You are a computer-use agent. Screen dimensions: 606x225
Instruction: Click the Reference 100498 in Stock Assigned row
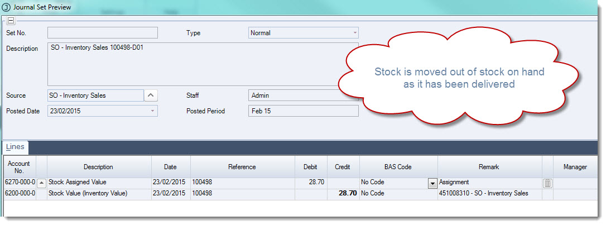(242, 182)
